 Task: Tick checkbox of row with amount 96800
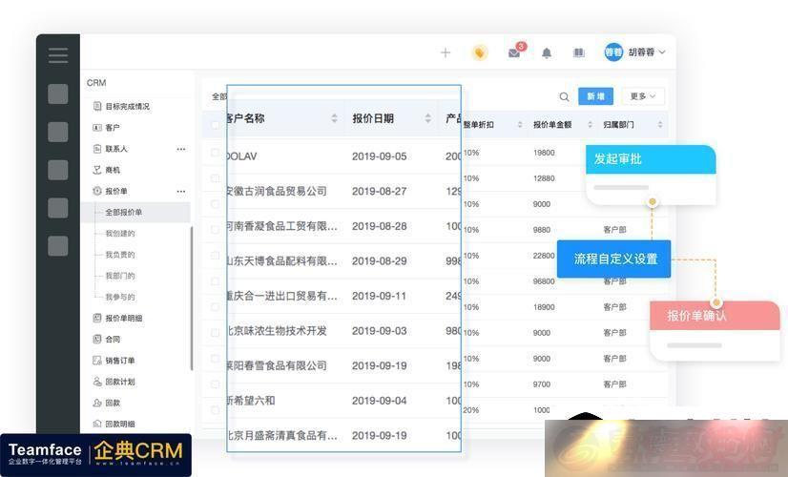(215, 281)
